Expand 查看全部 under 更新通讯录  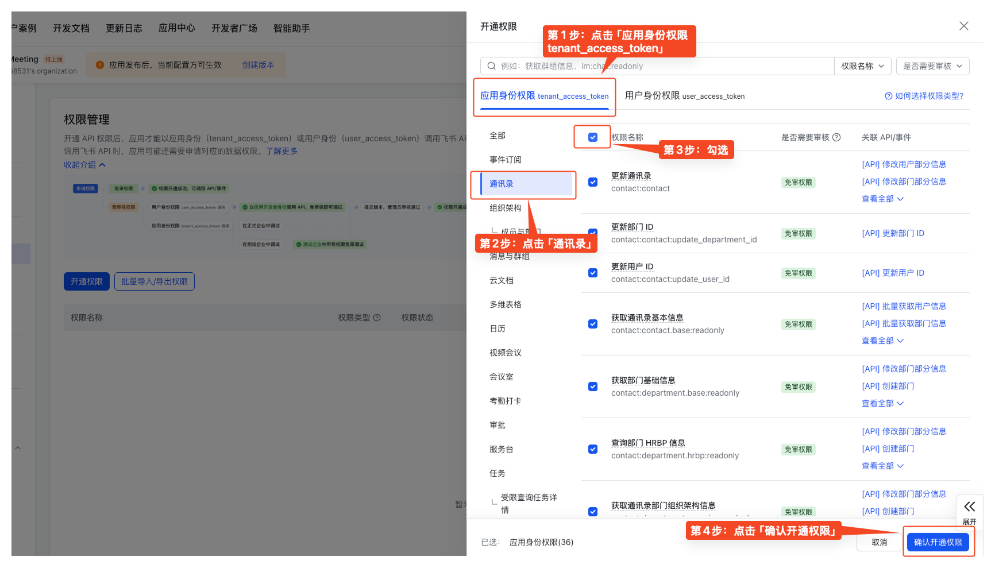(883, 198)
